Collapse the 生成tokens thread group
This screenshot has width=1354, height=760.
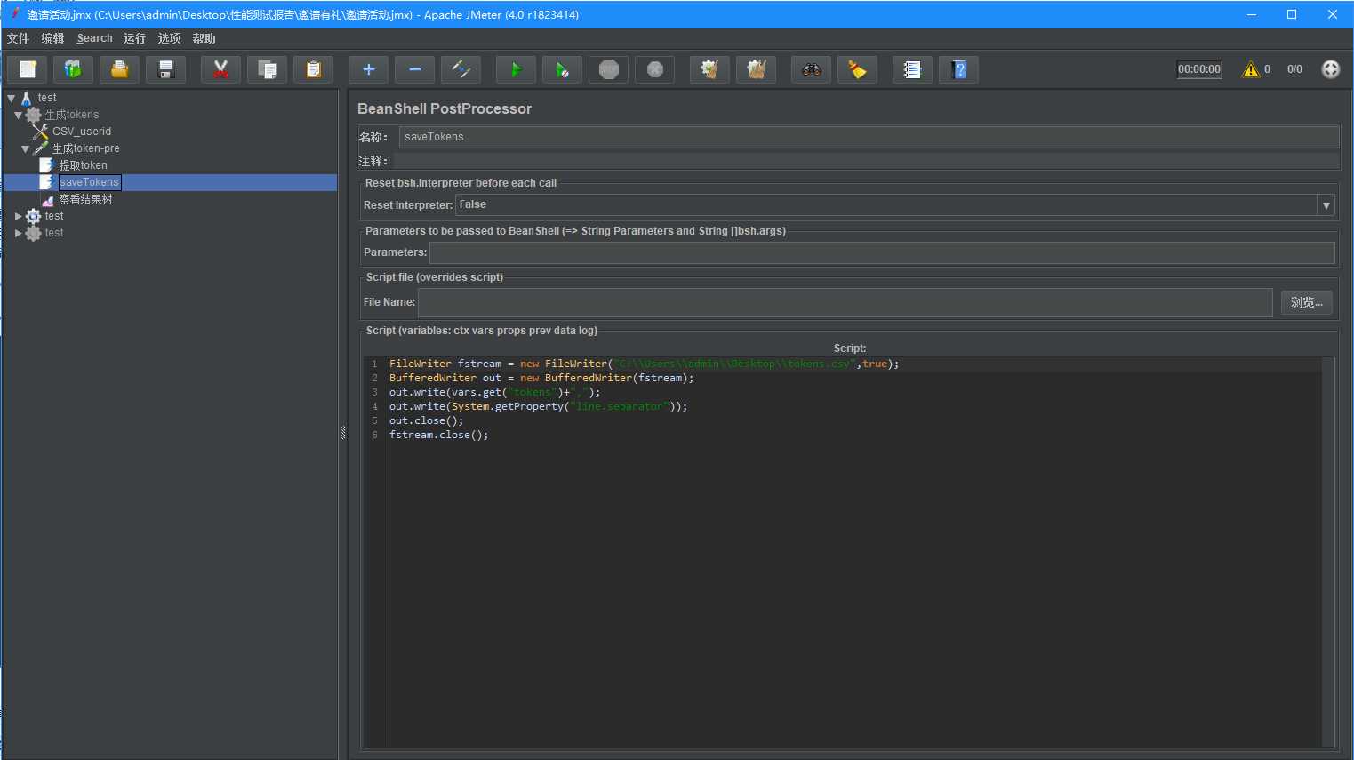(19, 115)
